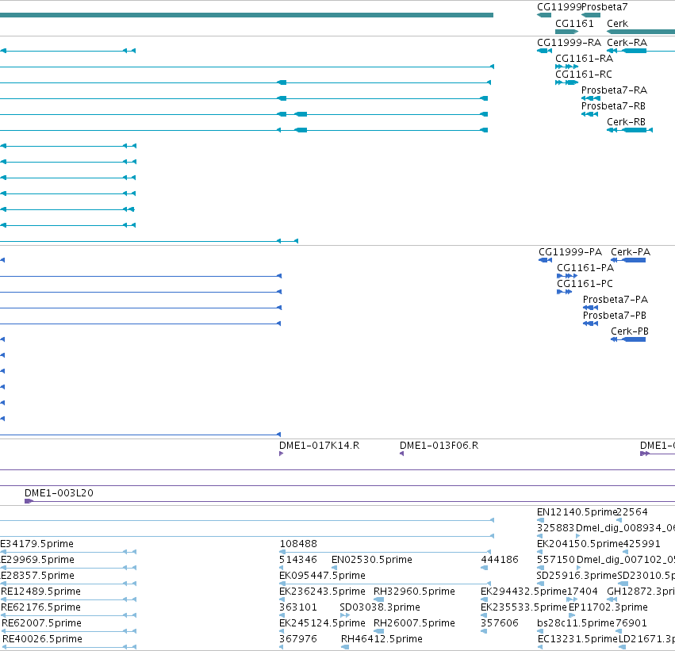Select the Cerk-PA protein label
675x651 pixels.
coord(631,252)
